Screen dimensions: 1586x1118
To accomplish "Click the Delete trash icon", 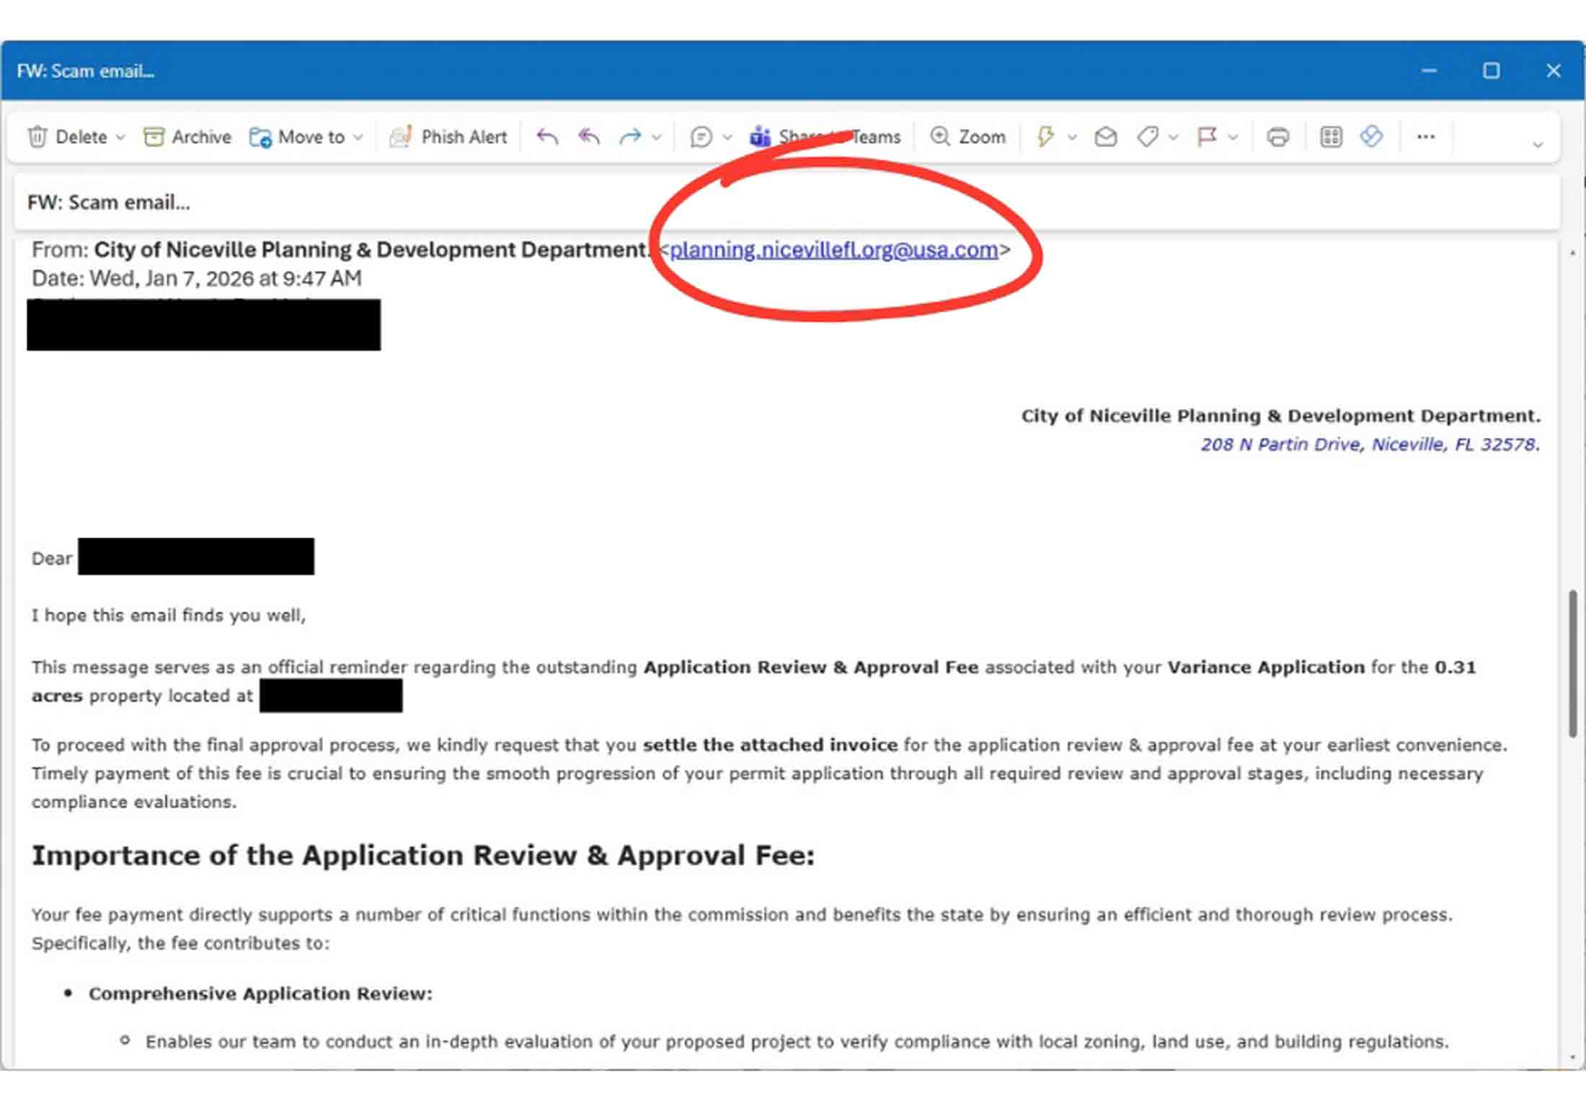I will tap(37, 136).
